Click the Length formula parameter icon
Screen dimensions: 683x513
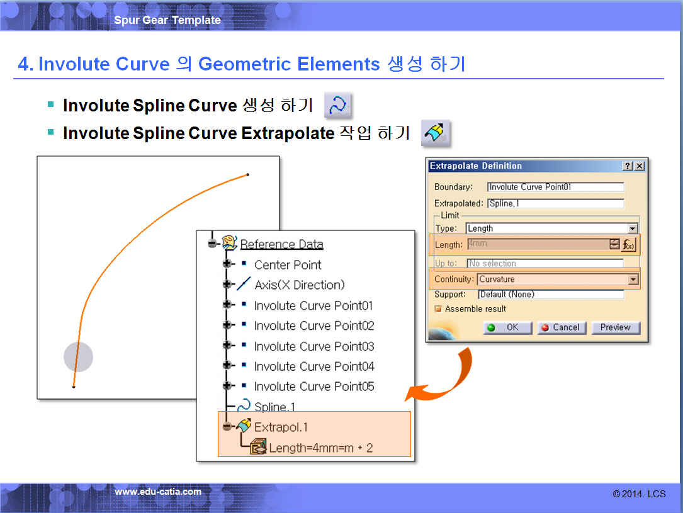click(258, 448)
